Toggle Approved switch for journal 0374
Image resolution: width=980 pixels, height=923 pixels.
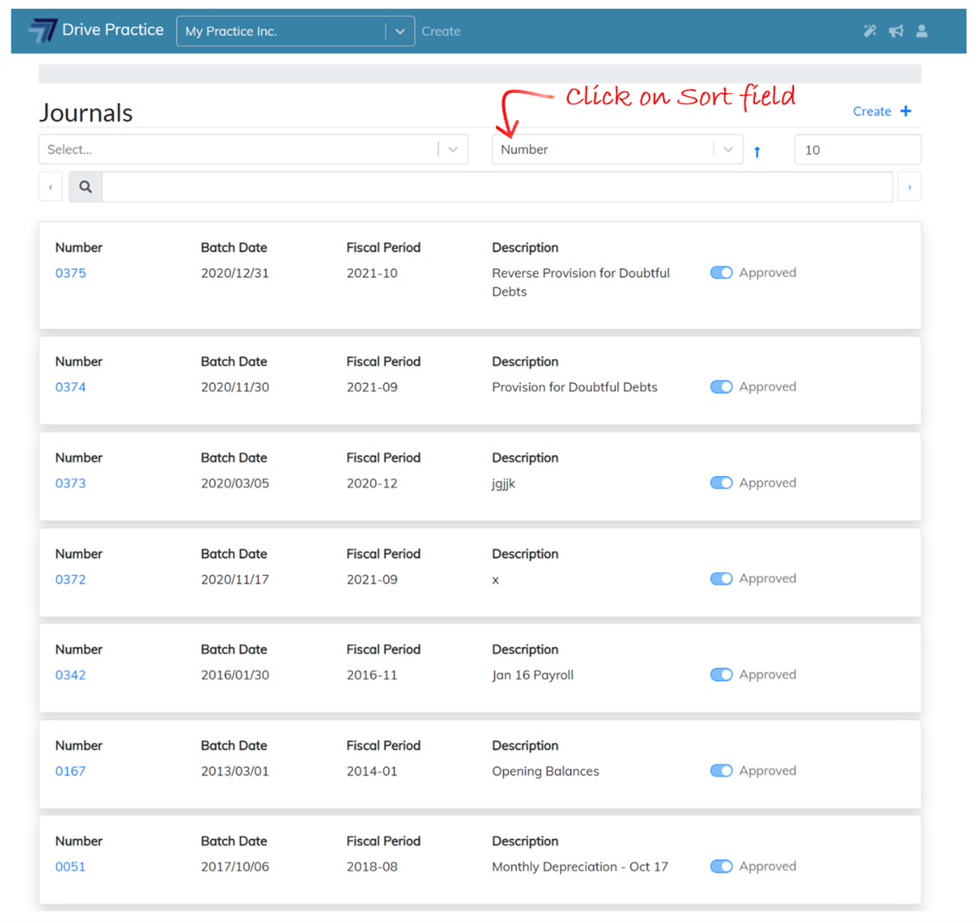(722, 386)
